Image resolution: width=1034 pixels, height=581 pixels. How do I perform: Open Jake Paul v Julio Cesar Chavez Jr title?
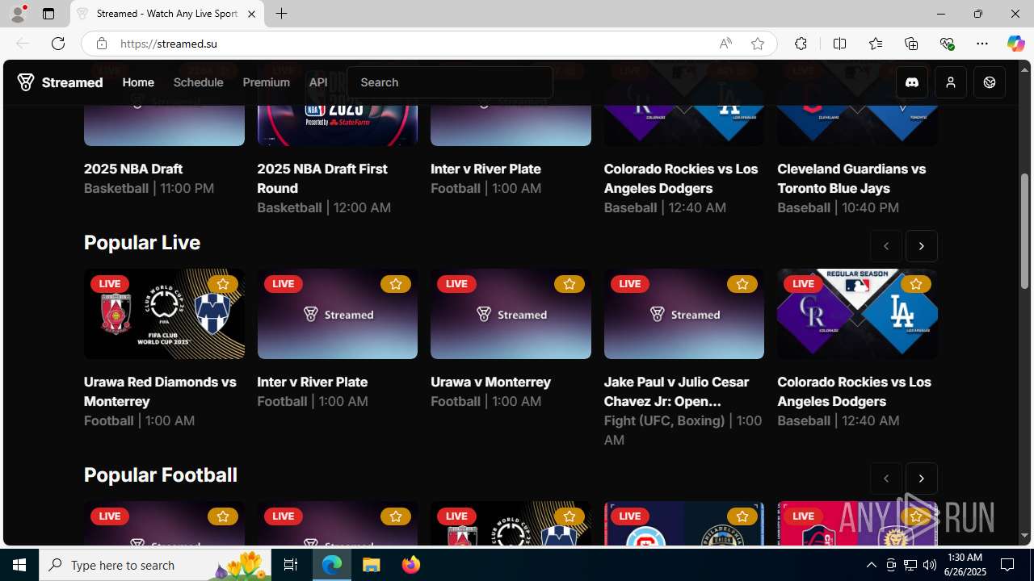pyautogui.click(x=676, y=391)
